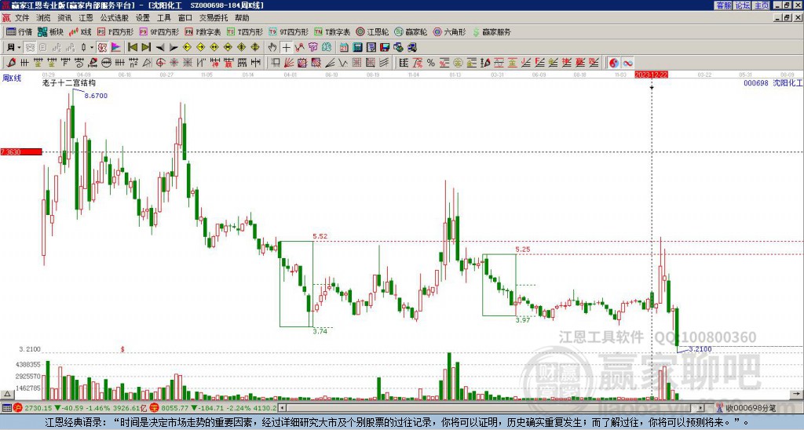Click the up triangle at volume pane

[6, 394]
